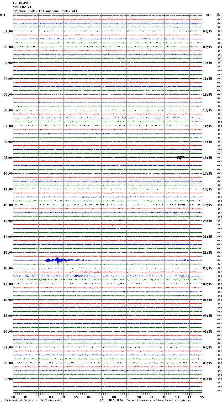Click the 16:15 UTC time label
The height and width of the screenshot is (404, 223).
[x=208, y=158]
